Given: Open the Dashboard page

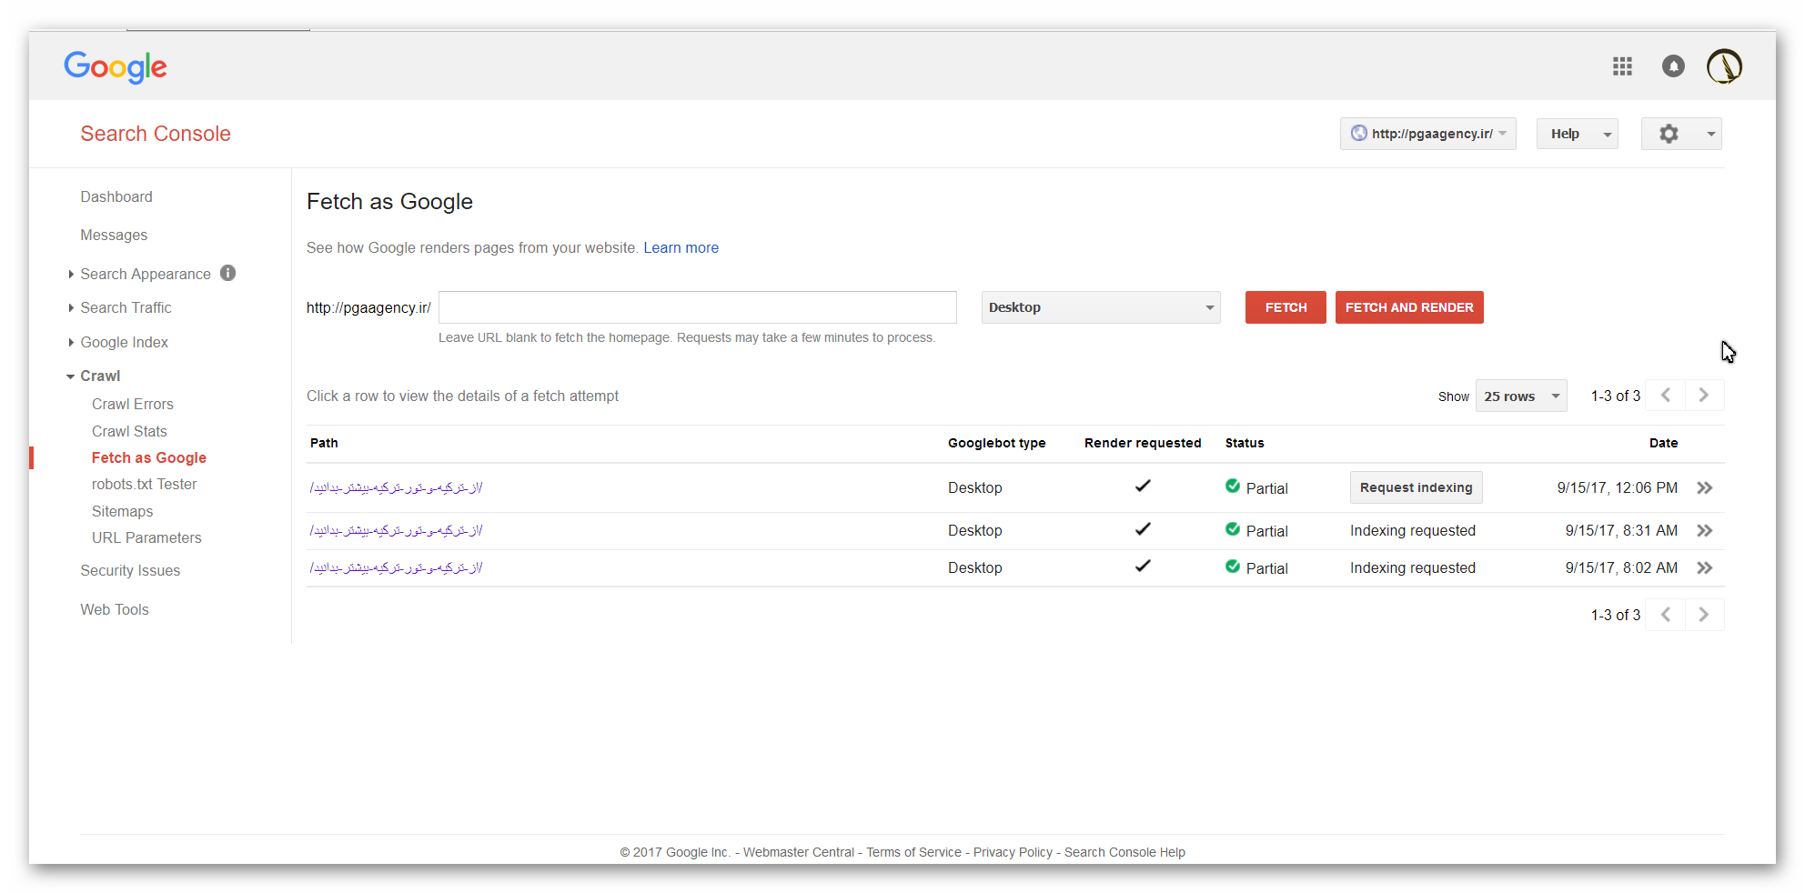Looking at the screenshot, I should click(x=116, y=197).
